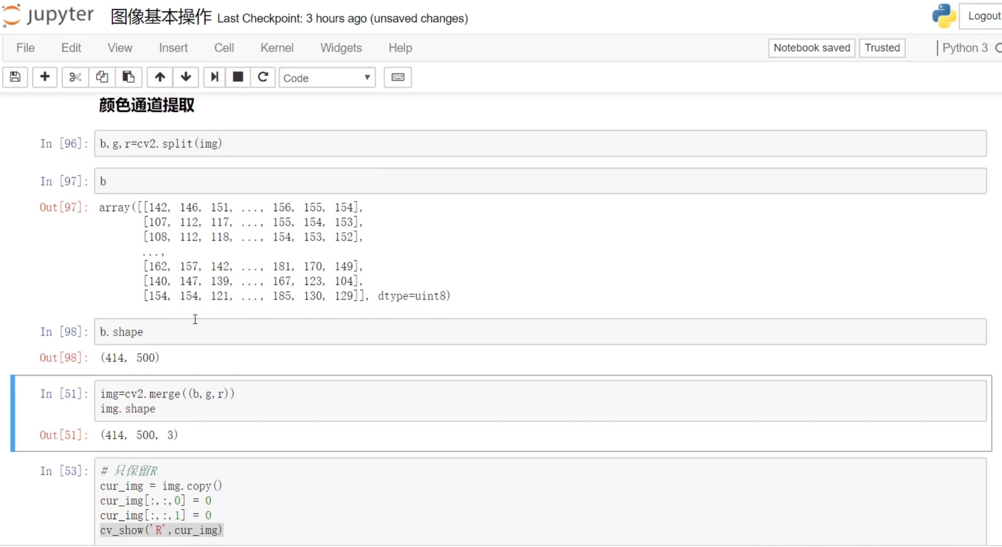Image resolution: width=1002 pixels, height=547 pixels.
Task: Open the Kernel menu
Action: tap(277, 48)
